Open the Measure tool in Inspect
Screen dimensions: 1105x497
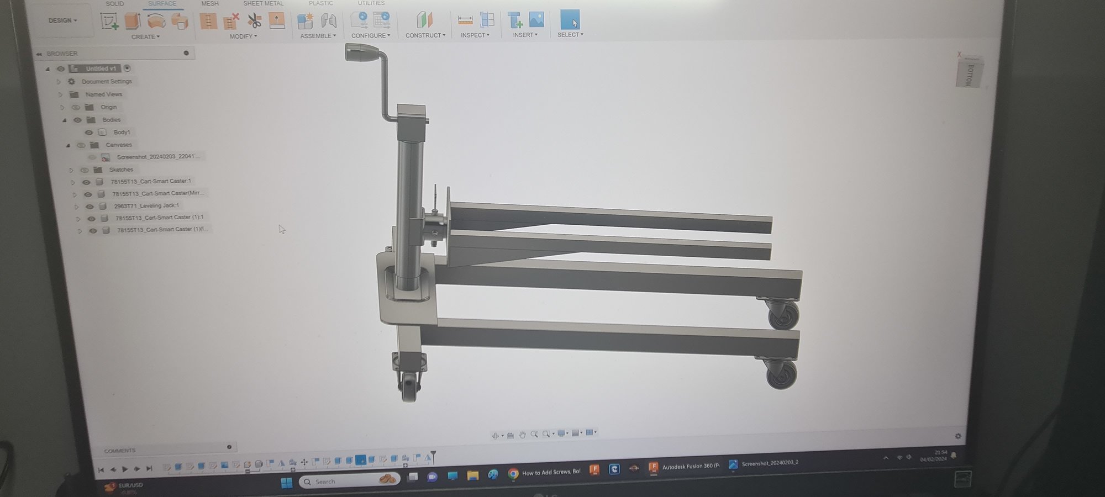coord(465,20)
